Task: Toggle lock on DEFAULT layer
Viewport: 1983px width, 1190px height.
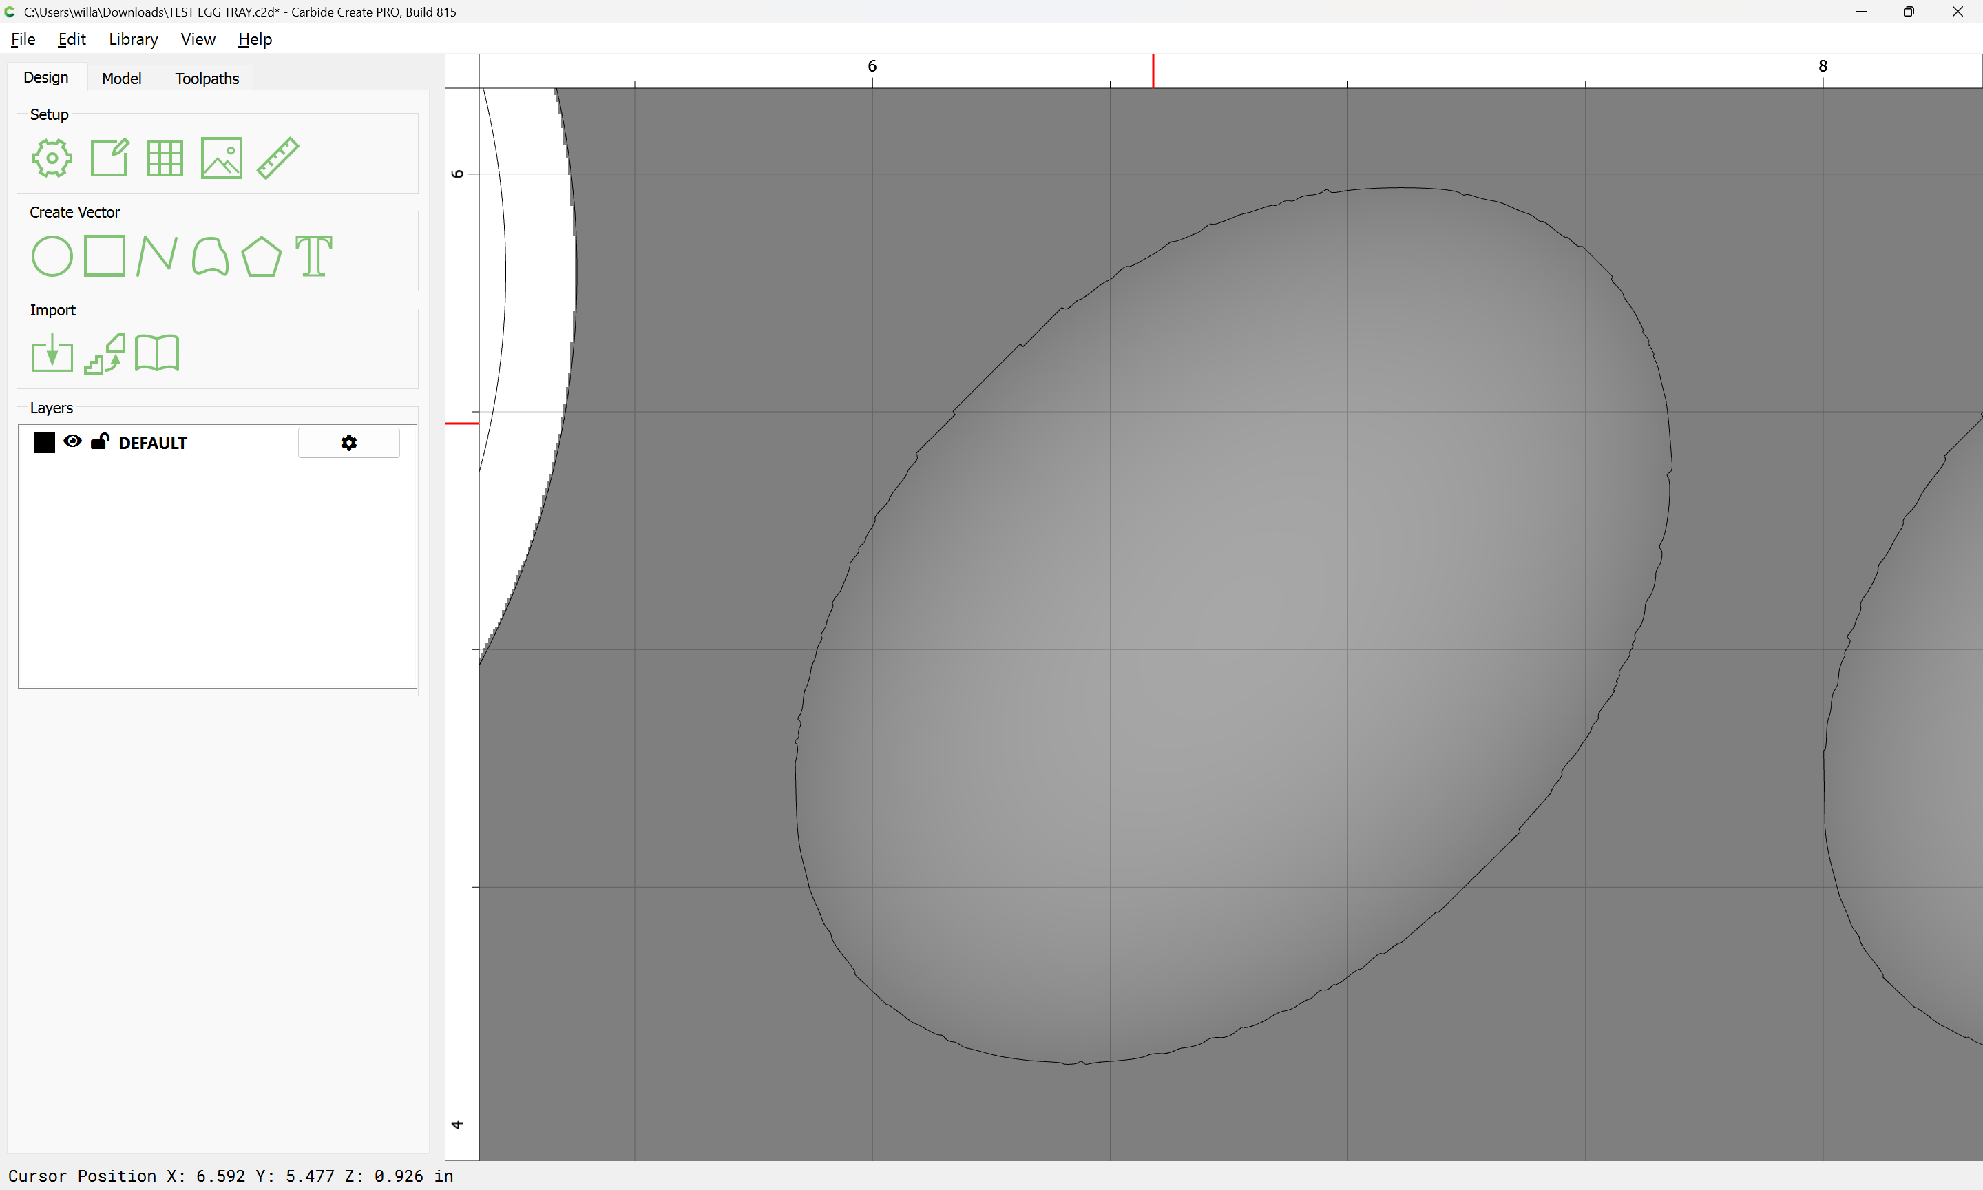Action: 99,441
